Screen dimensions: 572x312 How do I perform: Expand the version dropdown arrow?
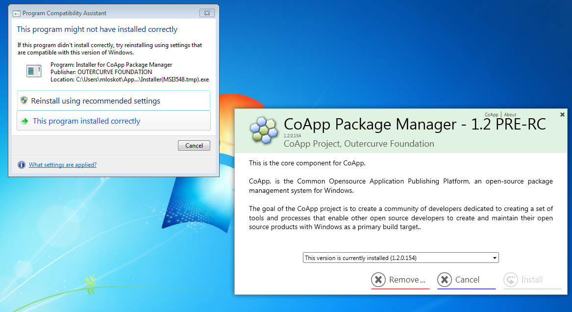click(494, 258)
